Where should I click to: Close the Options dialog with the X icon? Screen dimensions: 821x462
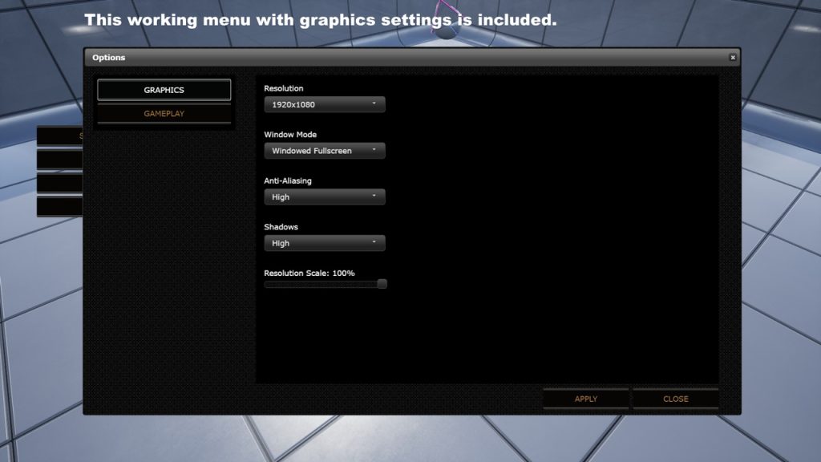(x=732, y=58)
